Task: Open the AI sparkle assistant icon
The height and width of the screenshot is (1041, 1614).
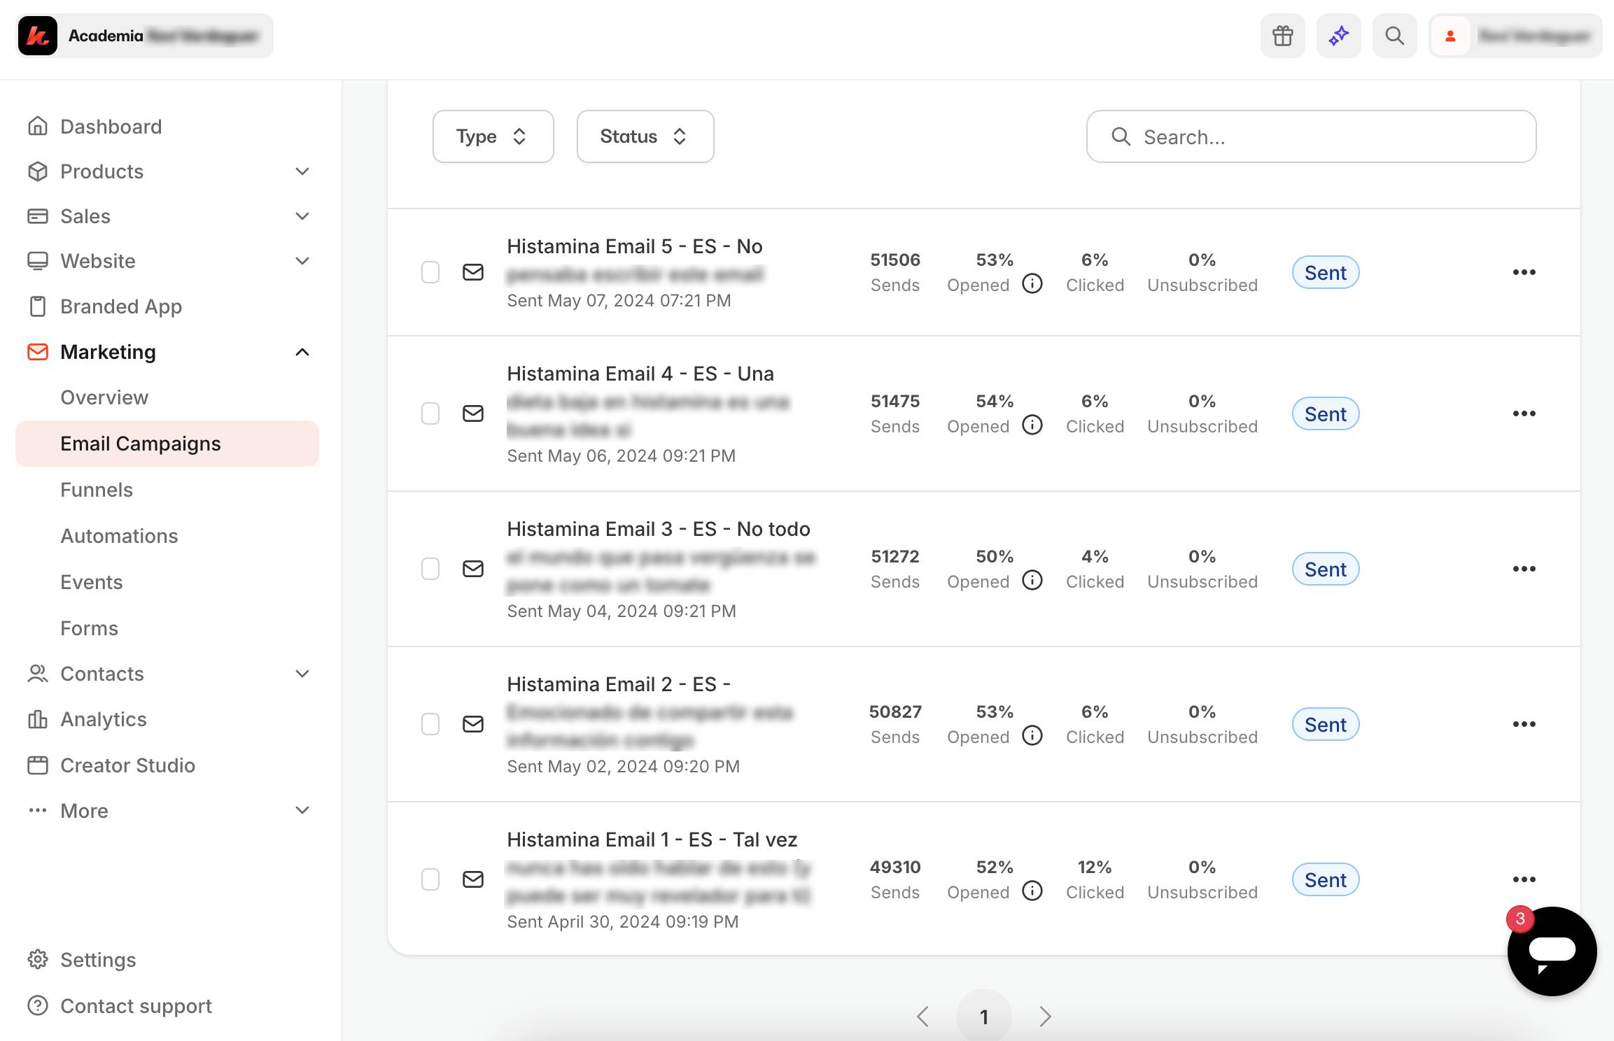Action: [1338, 36]
